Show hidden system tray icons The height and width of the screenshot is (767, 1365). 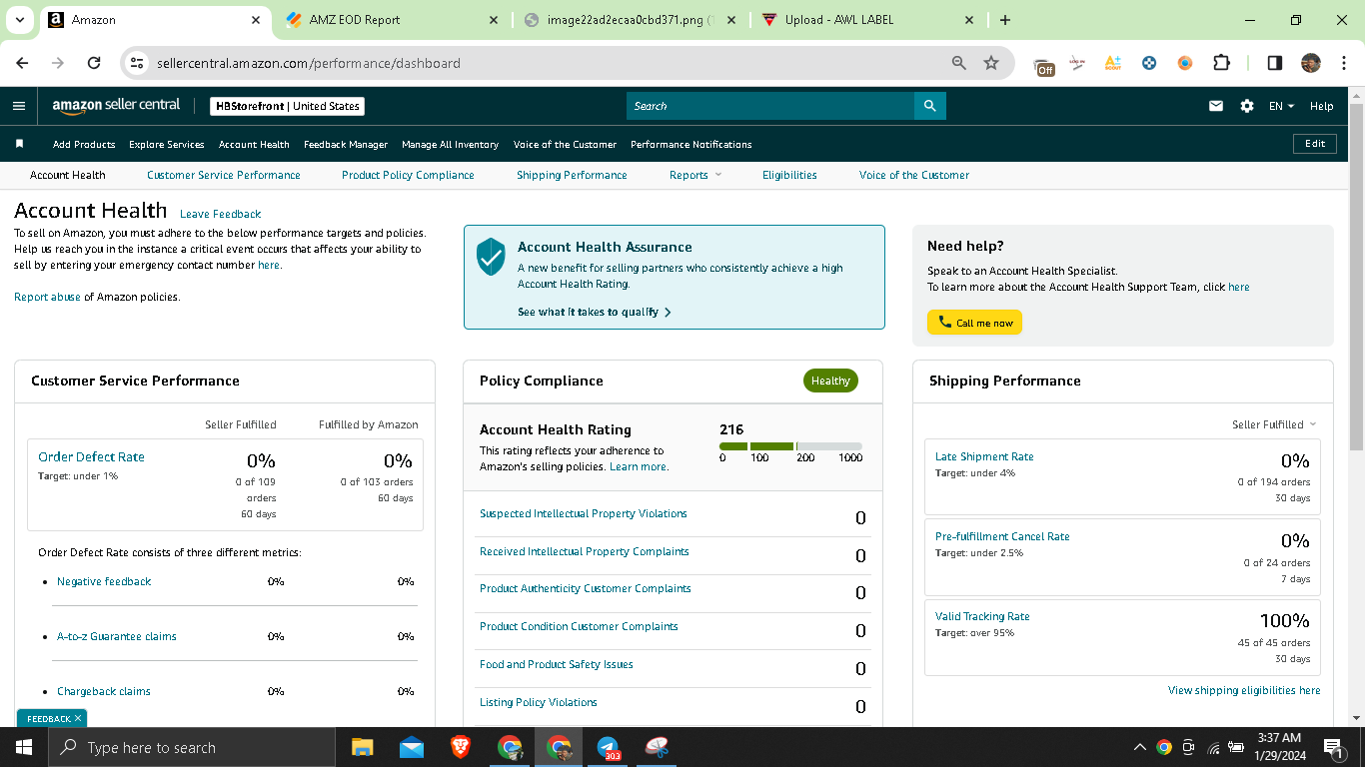tap(1139, 747)
